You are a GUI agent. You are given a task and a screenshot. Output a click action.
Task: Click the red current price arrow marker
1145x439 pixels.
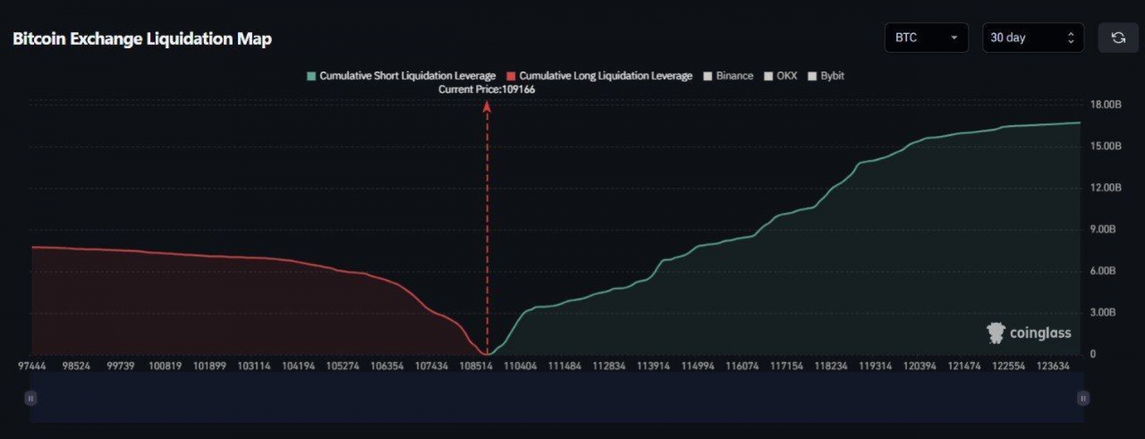[x=487, y=107]
